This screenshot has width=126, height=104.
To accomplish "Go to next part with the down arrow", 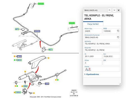I will (114, 10).
